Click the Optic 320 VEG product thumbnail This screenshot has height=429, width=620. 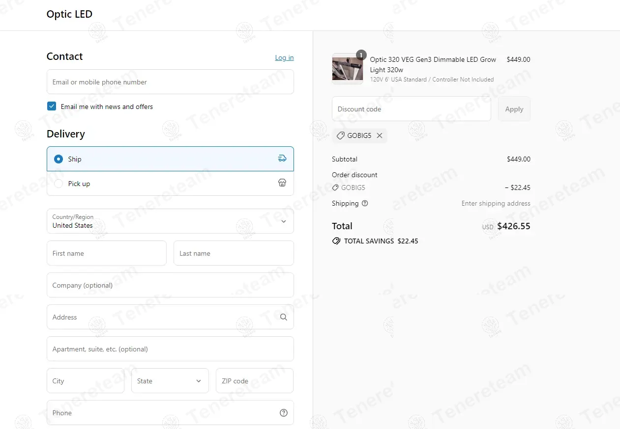click(x=348, y=69)
